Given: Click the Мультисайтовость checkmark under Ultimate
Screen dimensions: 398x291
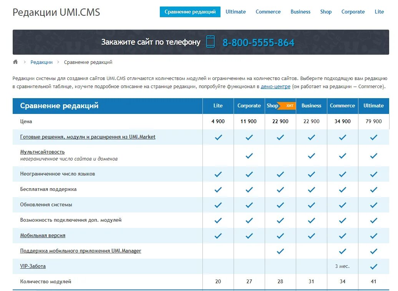Looking at the screenshot, I should pos(374,156).
